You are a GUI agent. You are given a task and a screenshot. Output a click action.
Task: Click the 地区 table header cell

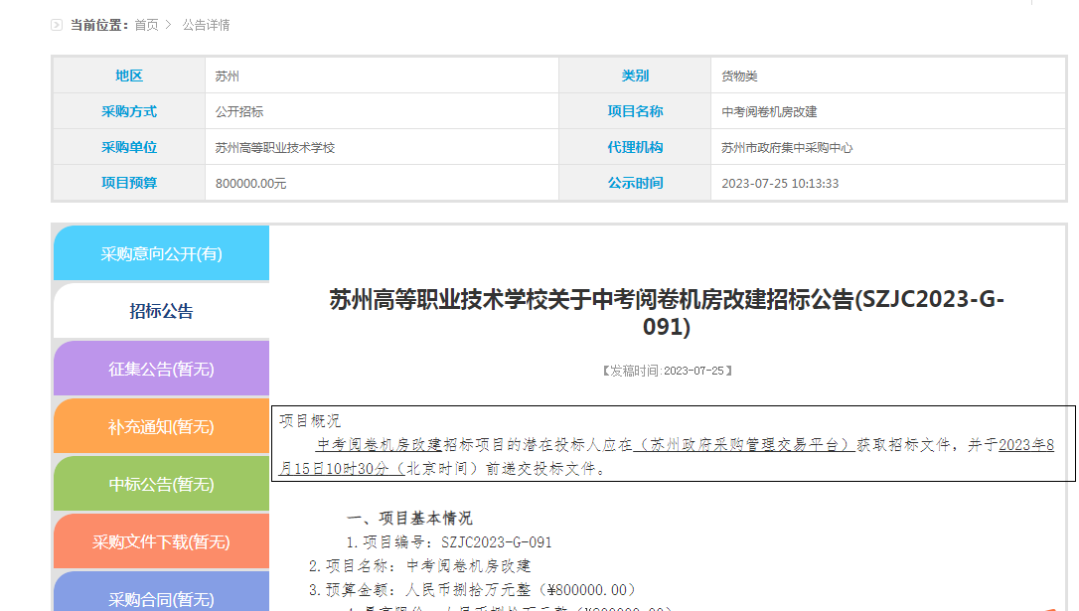tap(129, 76)
